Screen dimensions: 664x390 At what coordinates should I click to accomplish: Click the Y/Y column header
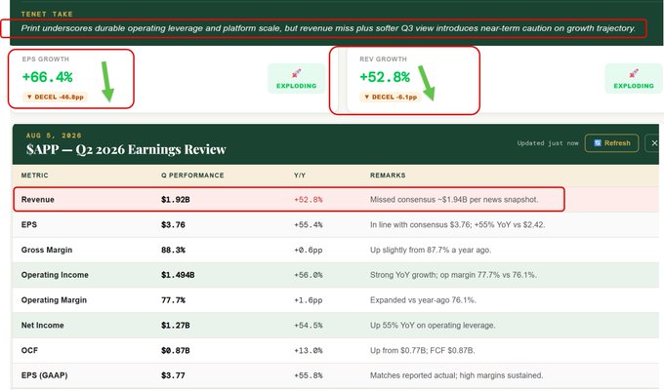(300, 175)
